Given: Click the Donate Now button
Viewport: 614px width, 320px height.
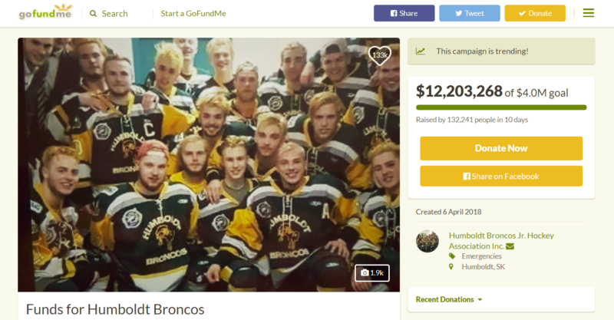Looking at the screenshot, I should pyautogui.click(x=501, y=148).
